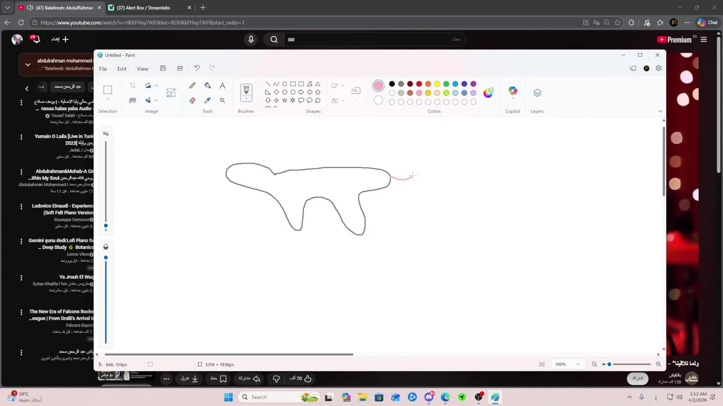
Task: Show hidden system tray icons
Action: click(x=629, y=397)
